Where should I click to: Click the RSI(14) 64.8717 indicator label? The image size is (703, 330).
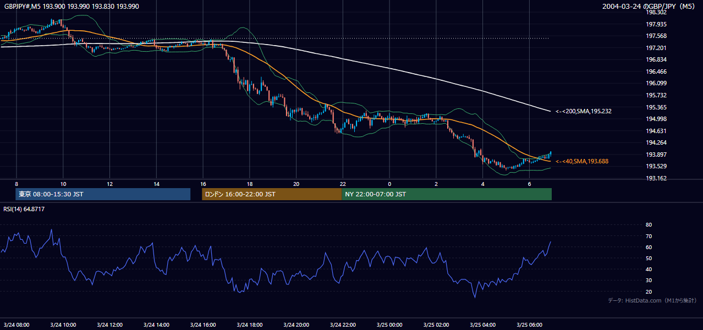pyautogui.click(x=24, y=209)
